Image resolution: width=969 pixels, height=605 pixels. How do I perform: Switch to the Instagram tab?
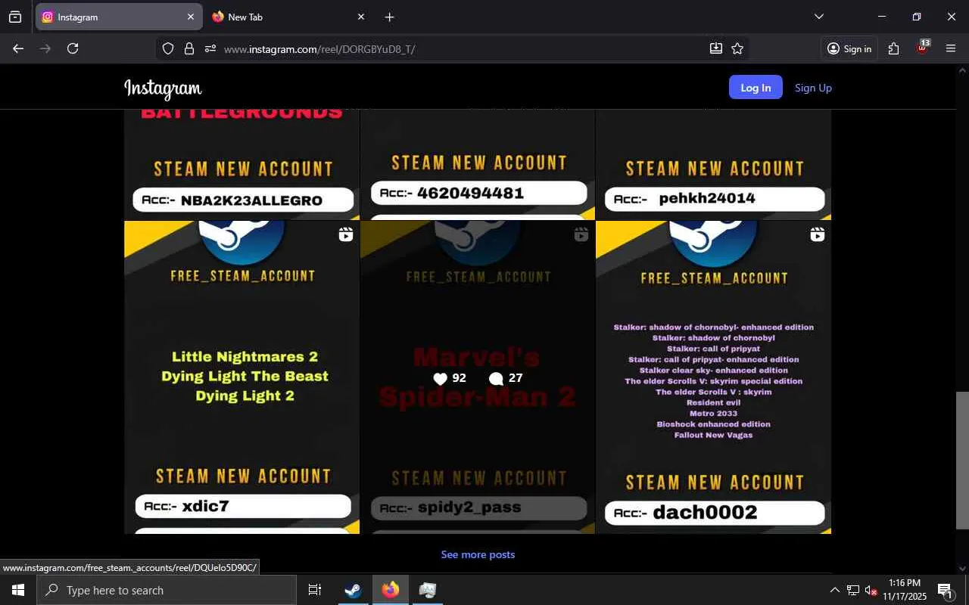pos(118,17)
